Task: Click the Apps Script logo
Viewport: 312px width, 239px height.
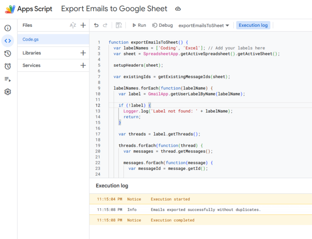Action: [10, 9]
